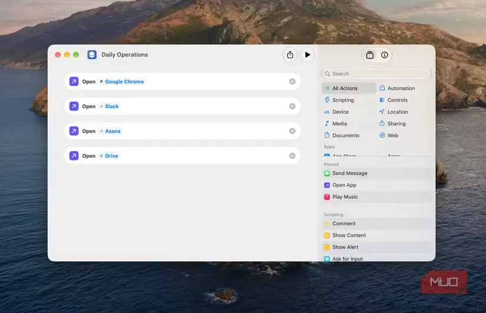Click the Media music note icon

click(x=327, y=123)
